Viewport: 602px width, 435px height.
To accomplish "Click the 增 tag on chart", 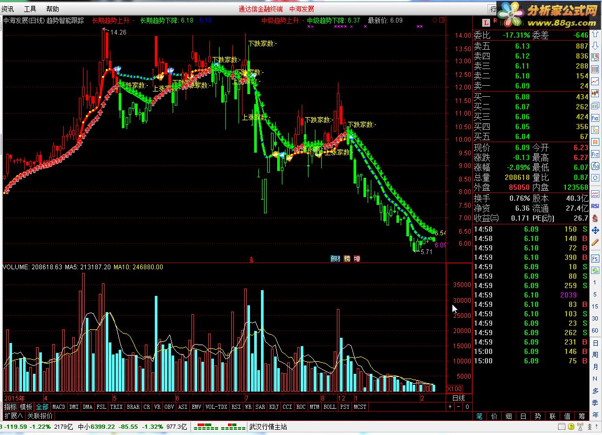I will [357, 258].
